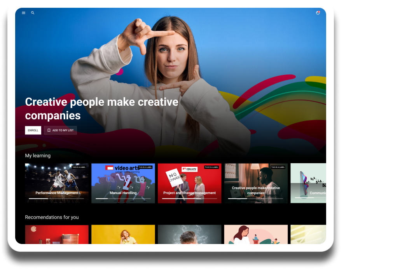The width and height of the screenshot is (393, 272).
Task: Click the progress bar under Manual Handling
Action: (123, 199)
